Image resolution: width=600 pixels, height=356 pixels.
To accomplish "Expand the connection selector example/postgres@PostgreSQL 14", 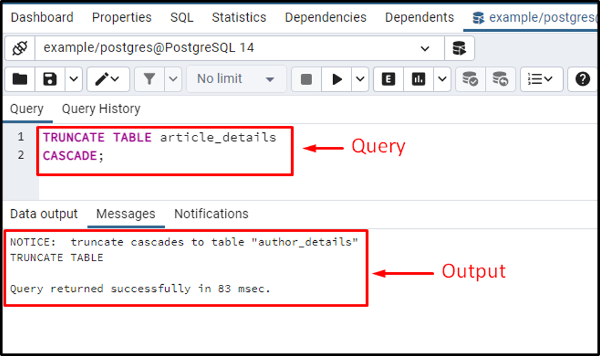I will click(x=240, y=48).
